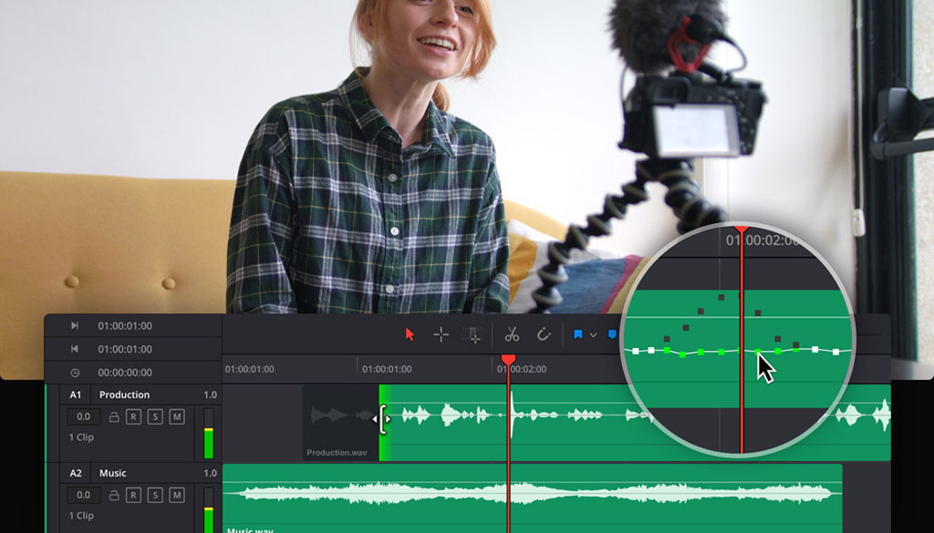
Task: Click the 1.0 format on Music track
Action: point(211,473)
